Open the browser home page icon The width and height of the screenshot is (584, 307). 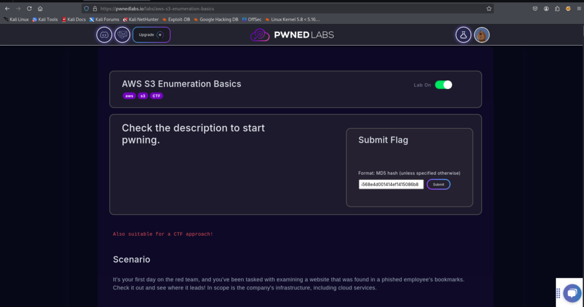point(40,9)
